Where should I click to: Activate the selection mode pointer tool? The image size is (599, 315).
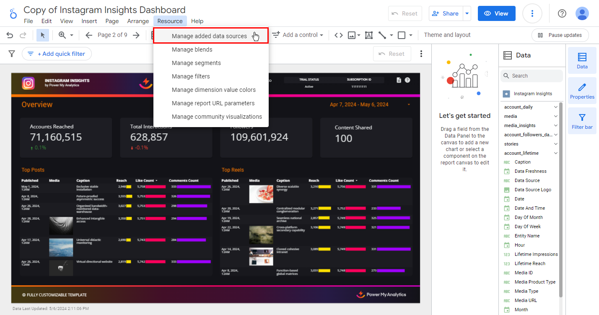[x=43, y=35]
